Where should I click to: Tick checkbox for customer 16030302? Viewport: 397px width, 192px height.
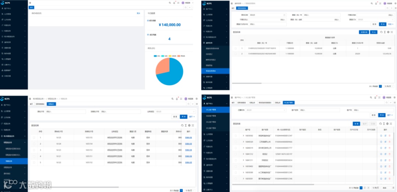[236, 136]
